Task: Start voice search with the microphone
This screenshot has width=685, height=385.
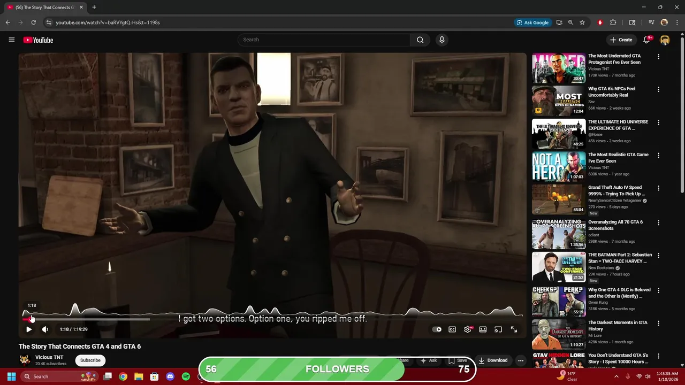Action: 442,40
